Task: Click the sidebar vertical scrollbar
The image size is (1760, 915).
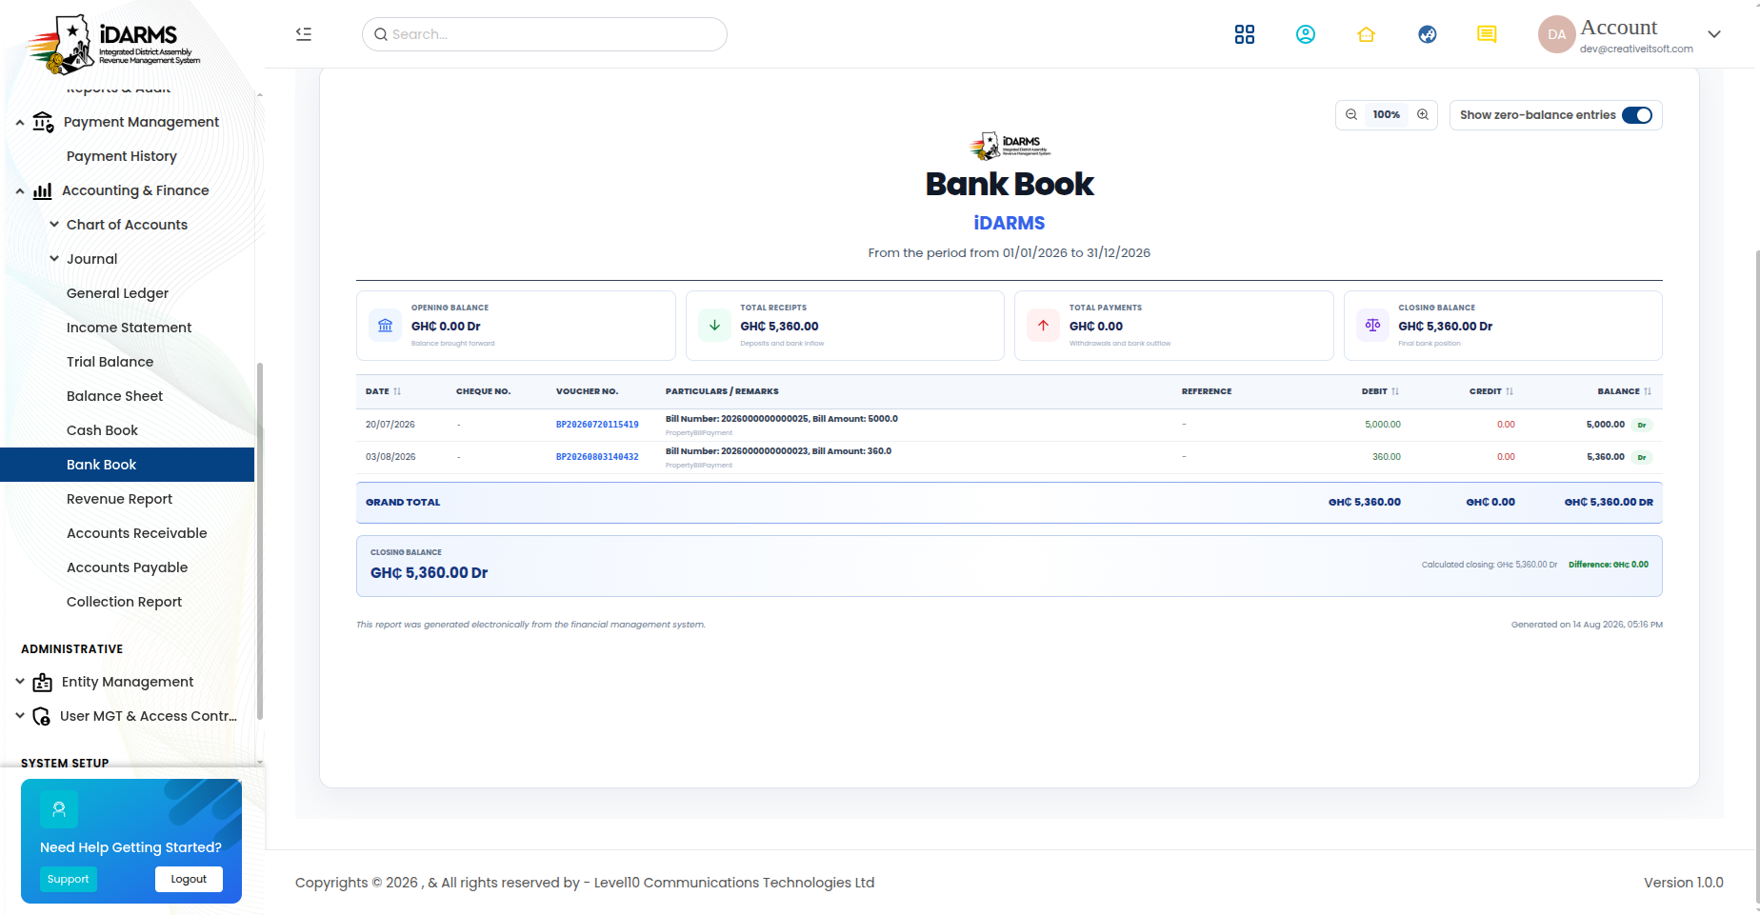Action: pos(260,541)
